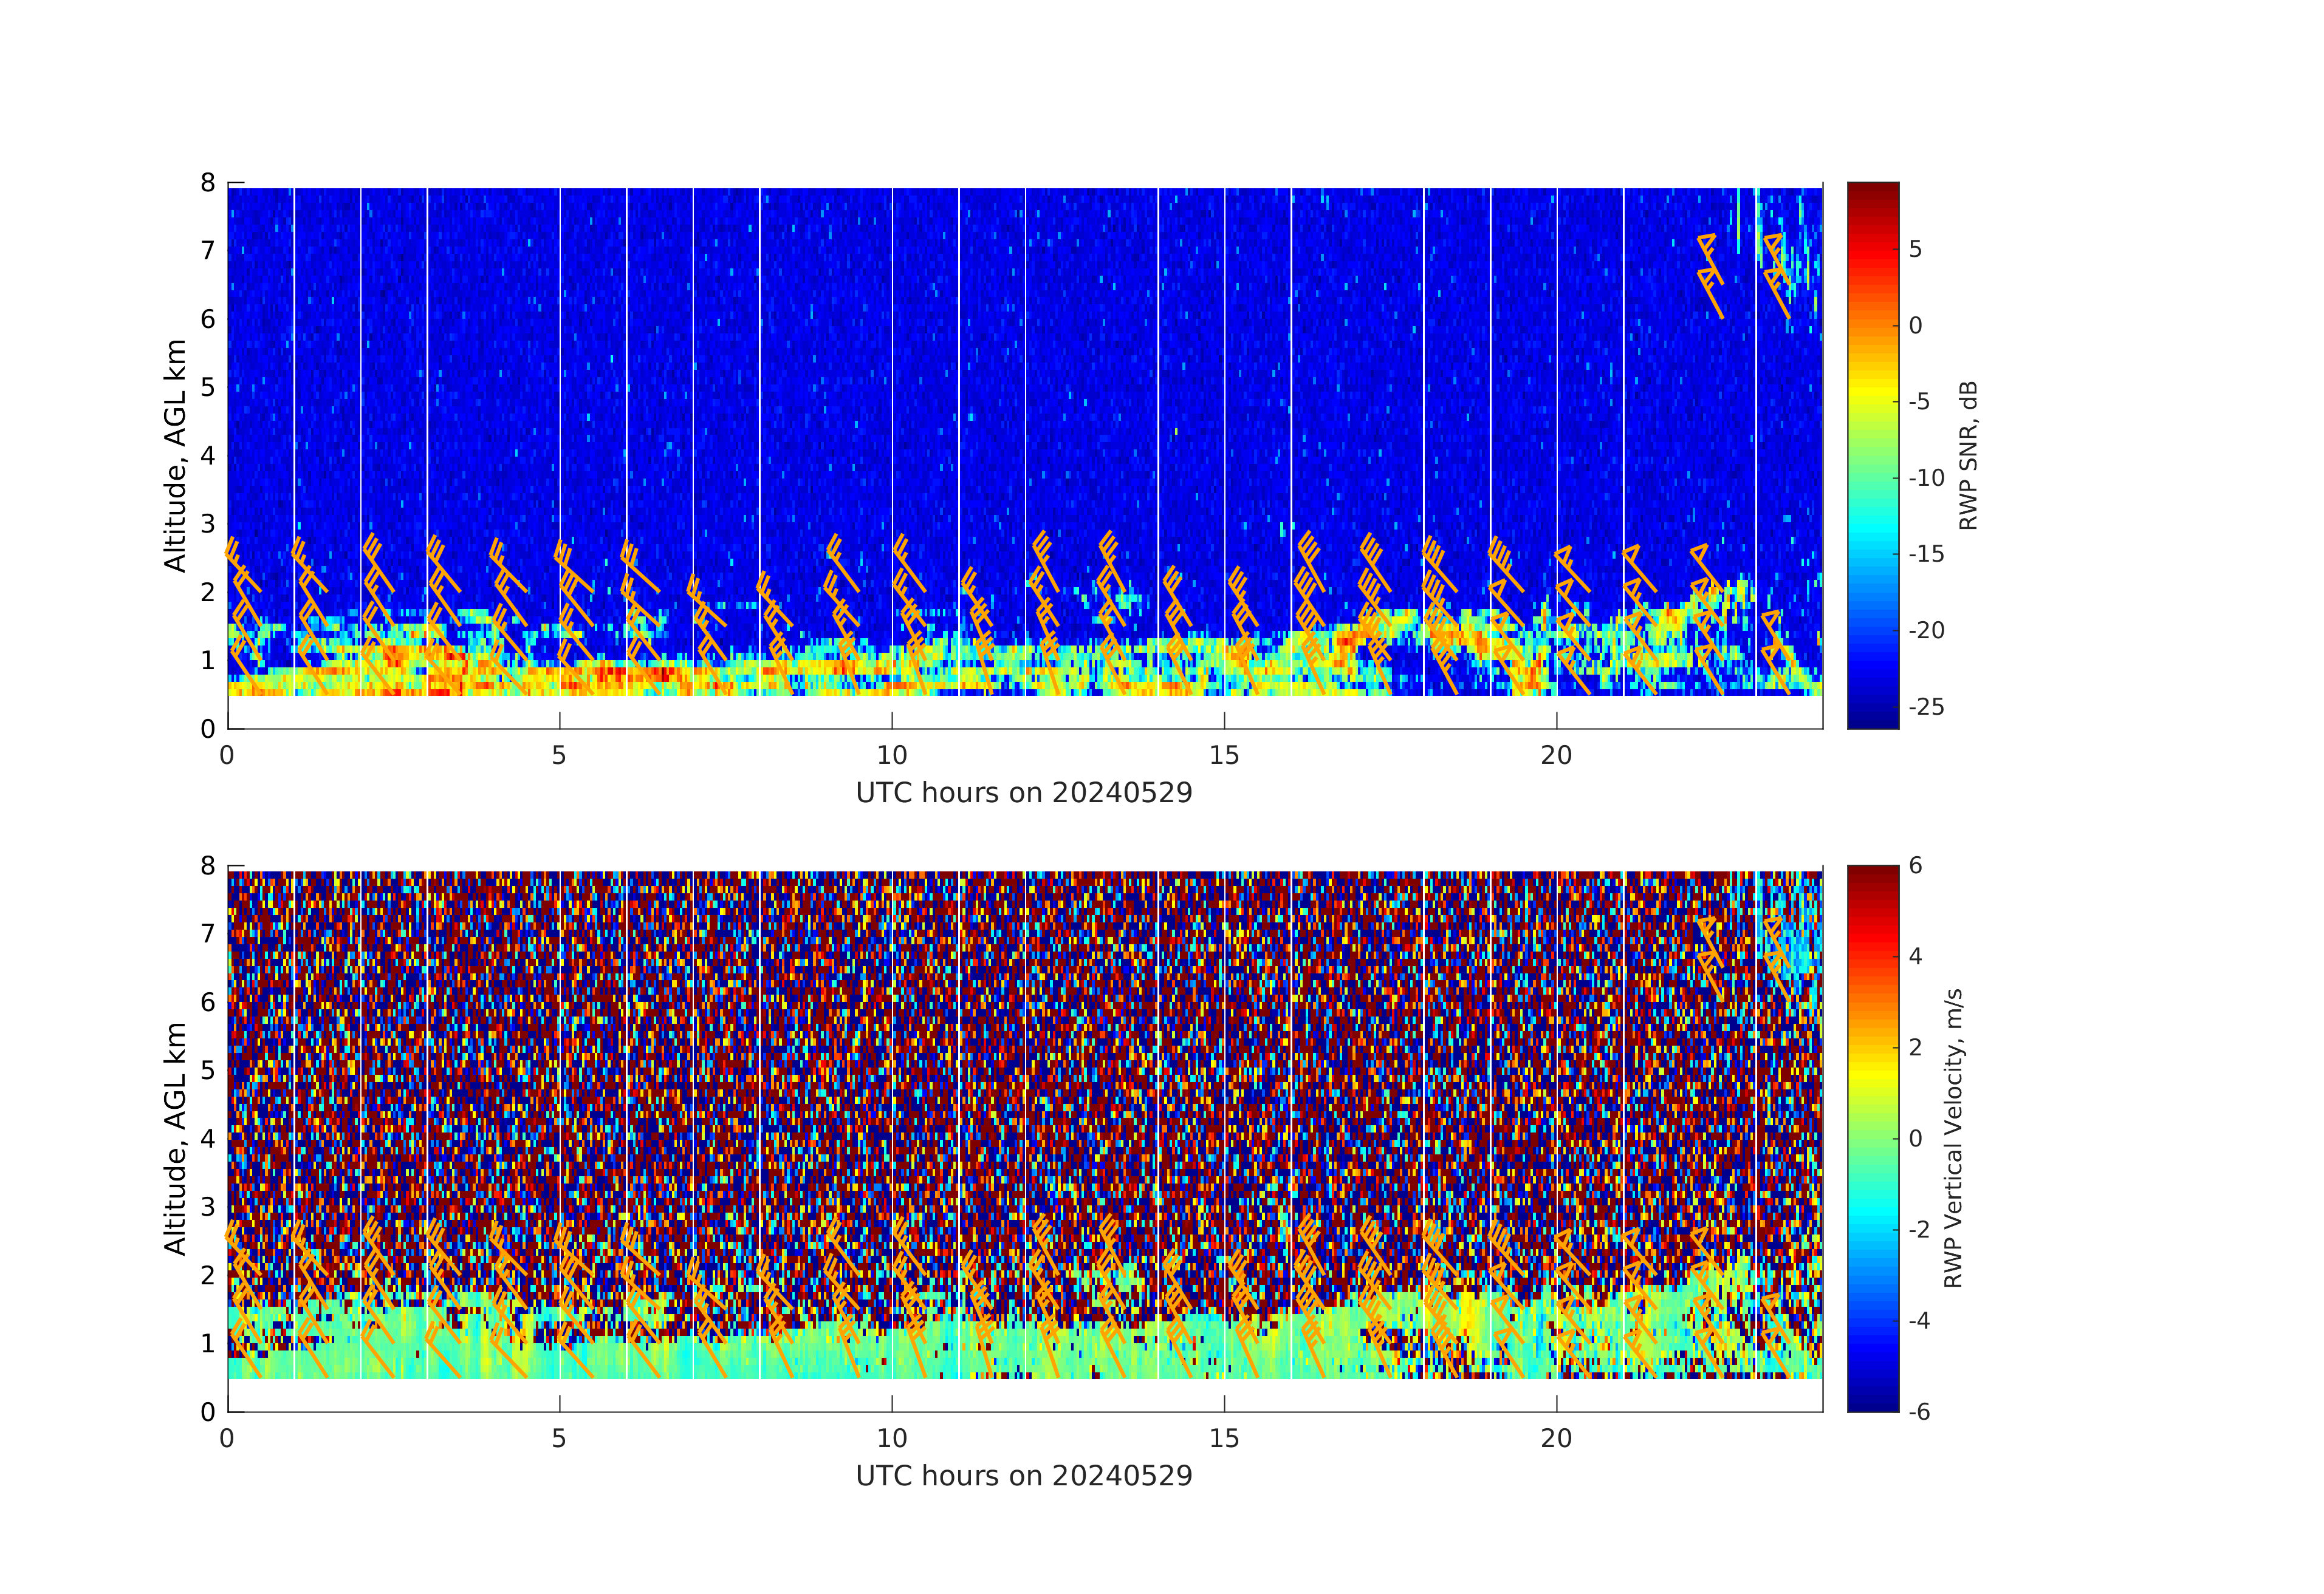Click the y-axis tick label 5 on the bottom plot
This screenshot has width=2324, height=1594.
[208, 1071]
